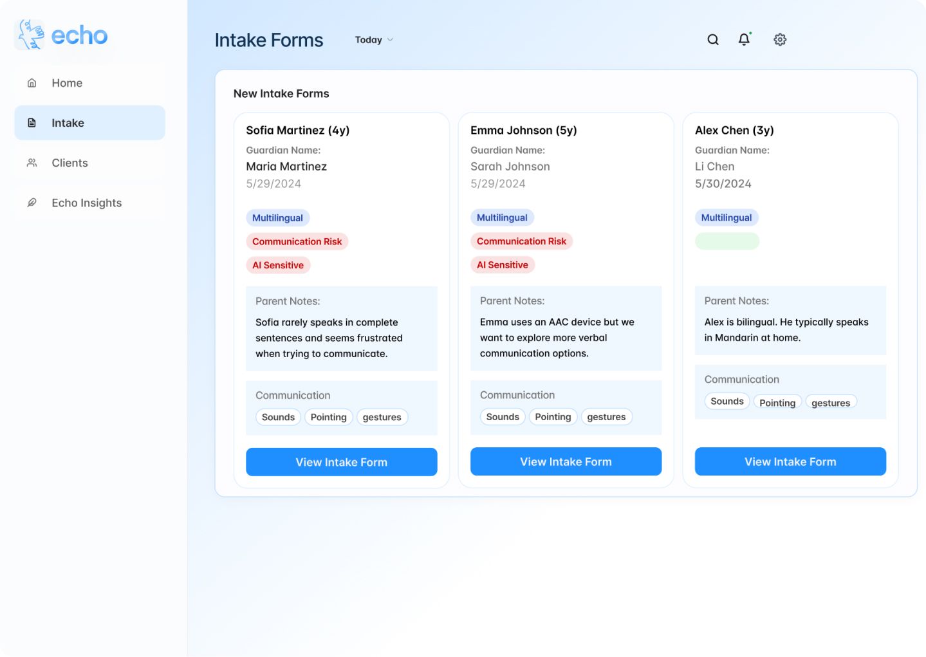Open settings with the gear icon
The height and width of the screenshot is (657, 926).
pos(780,39)
